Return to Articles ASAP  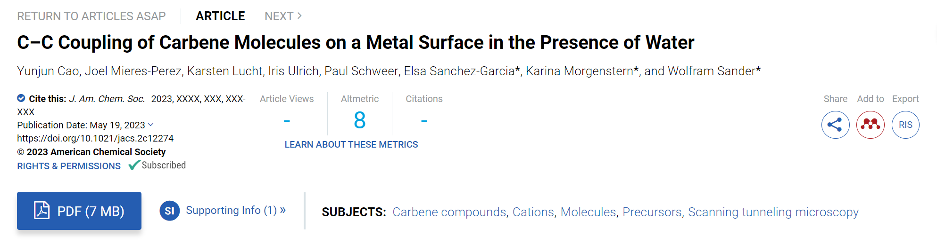(x=91, y=16)
